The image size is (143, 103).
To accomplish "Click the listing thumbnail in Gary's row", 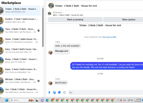I will coord(2,51).
